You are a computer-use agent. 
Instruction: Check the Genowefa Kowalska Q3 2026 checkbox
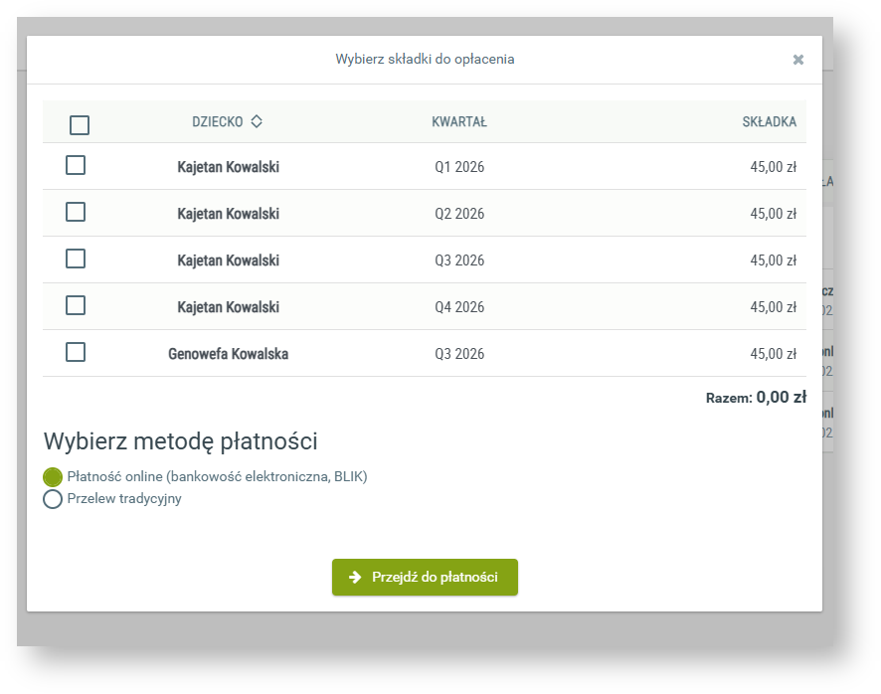(x=76, y=353)
